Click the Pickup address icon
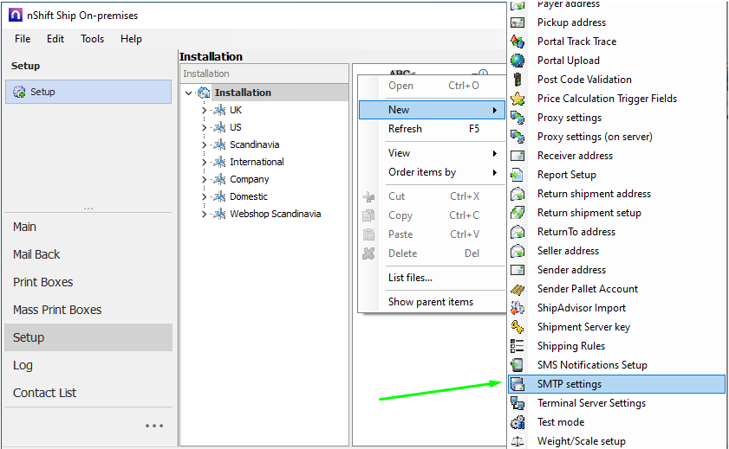Image resolution: width=729 pixels, height=449 pixels. coord(517,22)
